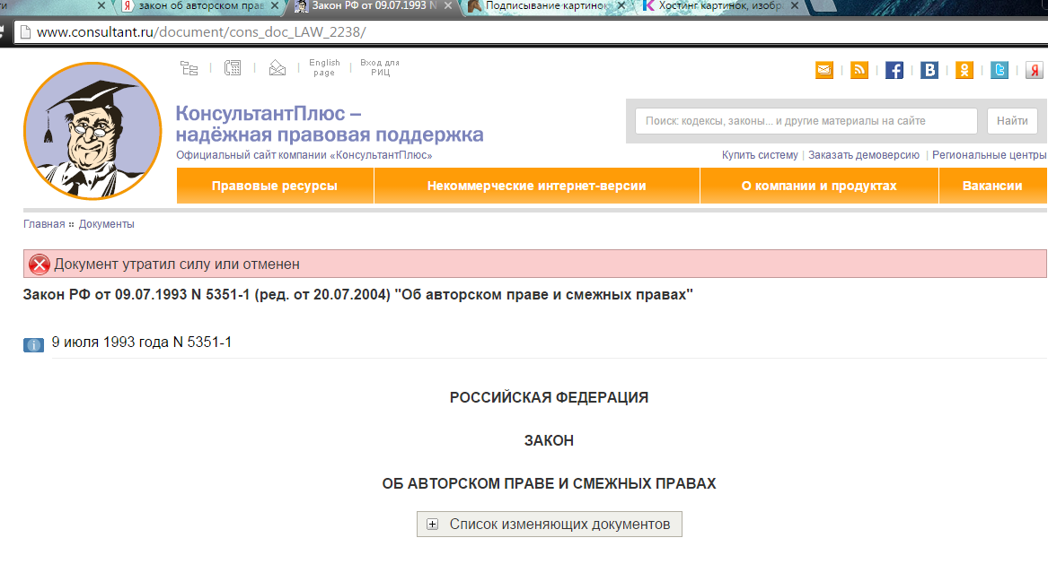The width and height of the screenshot is (1048, 564).
Task: Click the browser address bar URL
Action: point(201,32)
